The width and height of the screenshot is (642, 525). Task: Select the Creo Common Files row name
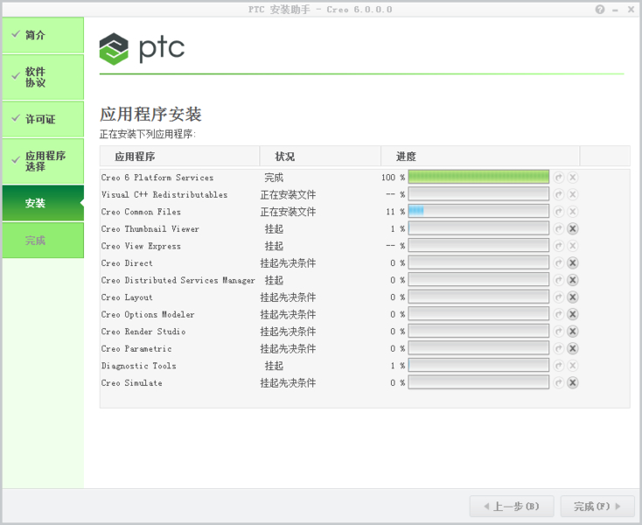pyautogui.click(x=141, y=212)
